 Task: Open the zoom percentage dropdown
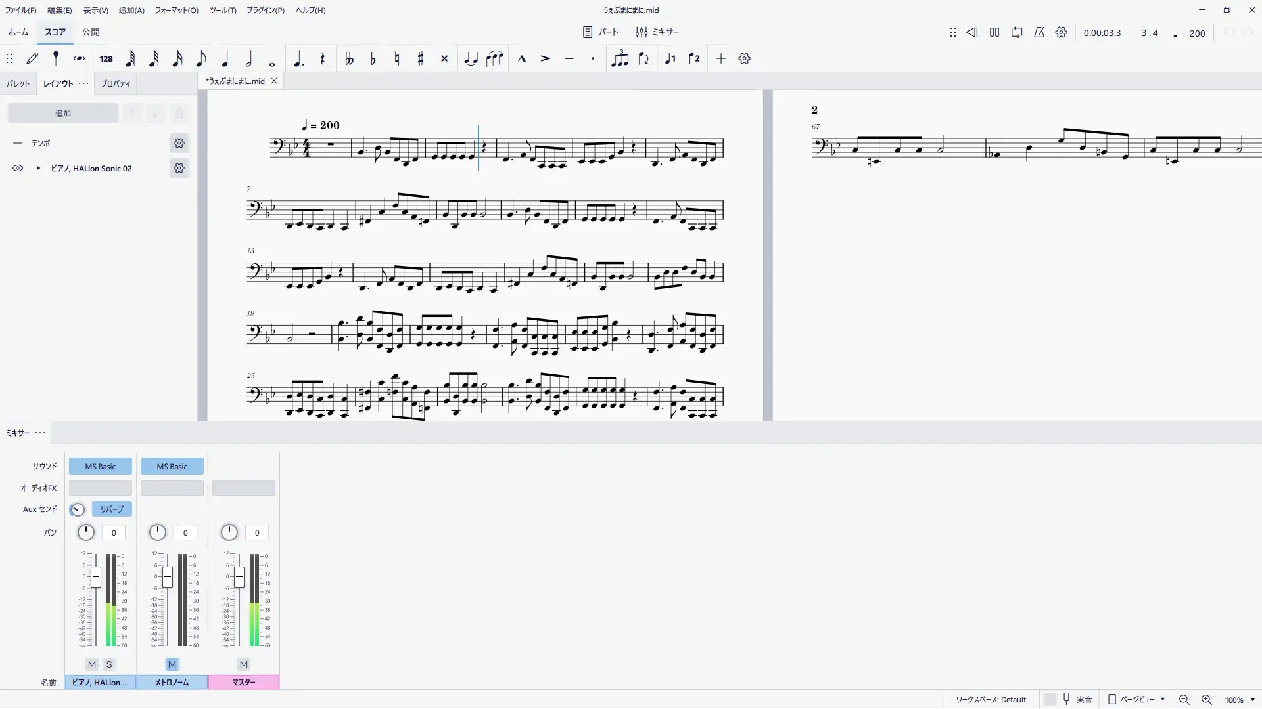coord(1253,700)
